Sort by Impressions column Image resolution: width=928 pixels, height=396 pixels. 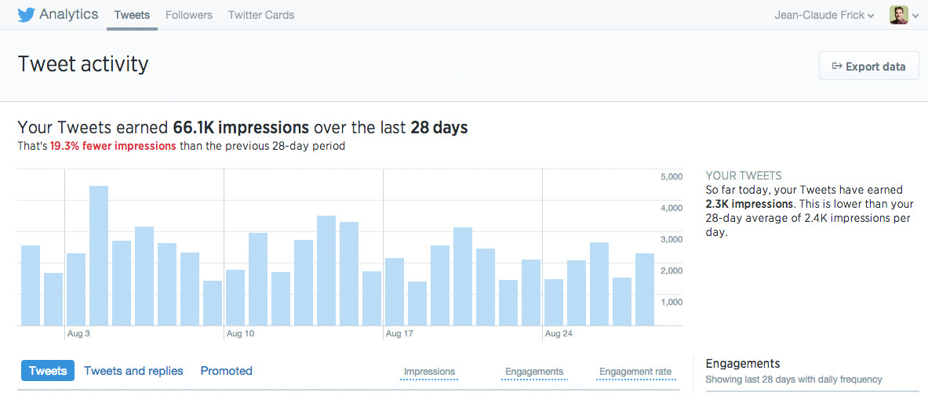click(430, 372)
